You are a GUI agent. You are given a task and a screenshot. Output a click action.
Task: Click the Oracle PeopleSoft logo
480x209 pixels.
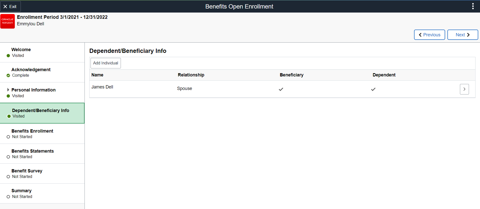pos(8,21)
